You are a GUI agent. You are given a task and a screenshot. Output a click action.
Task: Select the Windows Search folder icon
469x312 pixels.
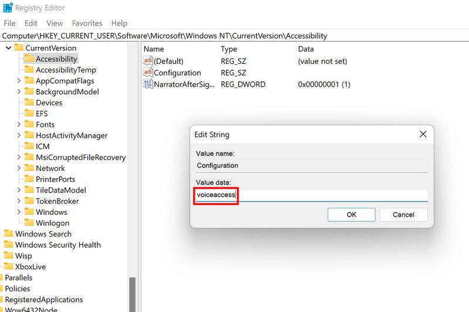coord(8,234)
